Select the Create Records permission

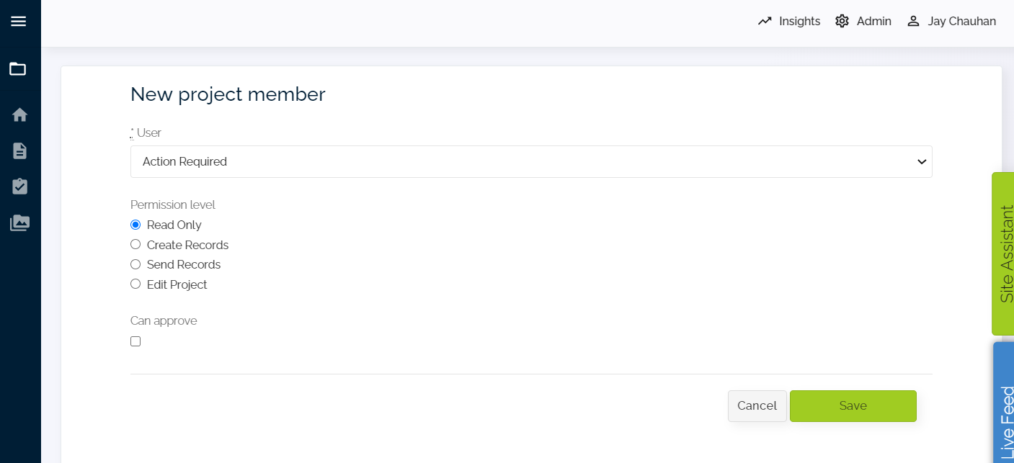[x=135, y=245]
